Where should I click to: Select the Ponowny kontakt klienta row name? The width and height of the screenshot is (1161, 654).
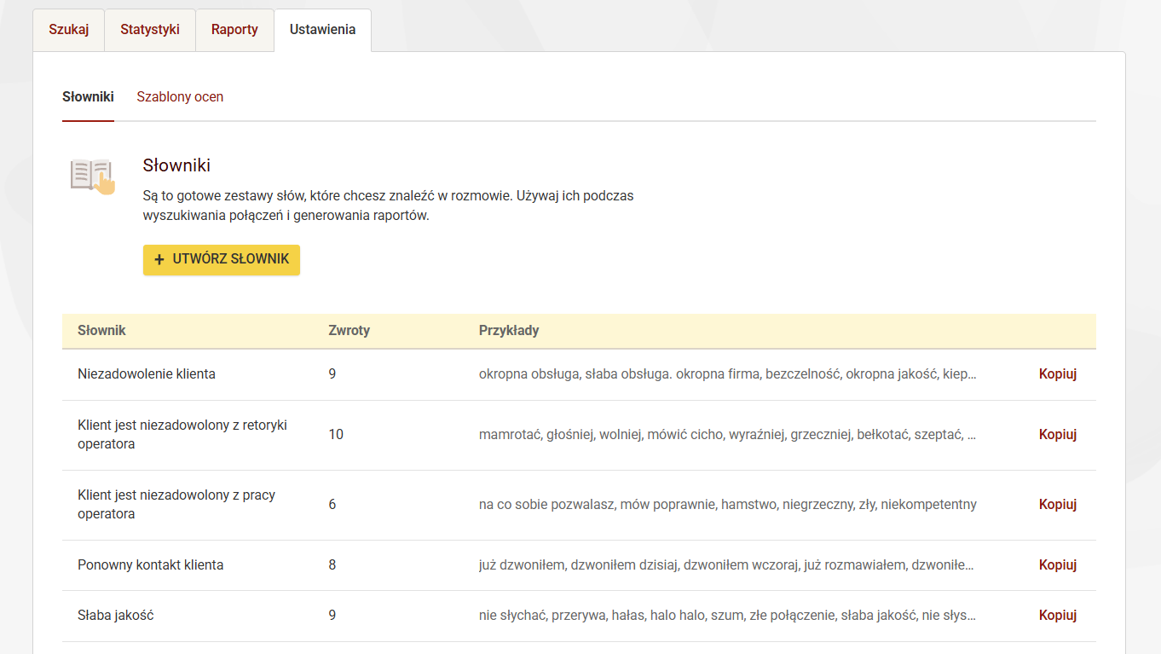pos(151,565)
